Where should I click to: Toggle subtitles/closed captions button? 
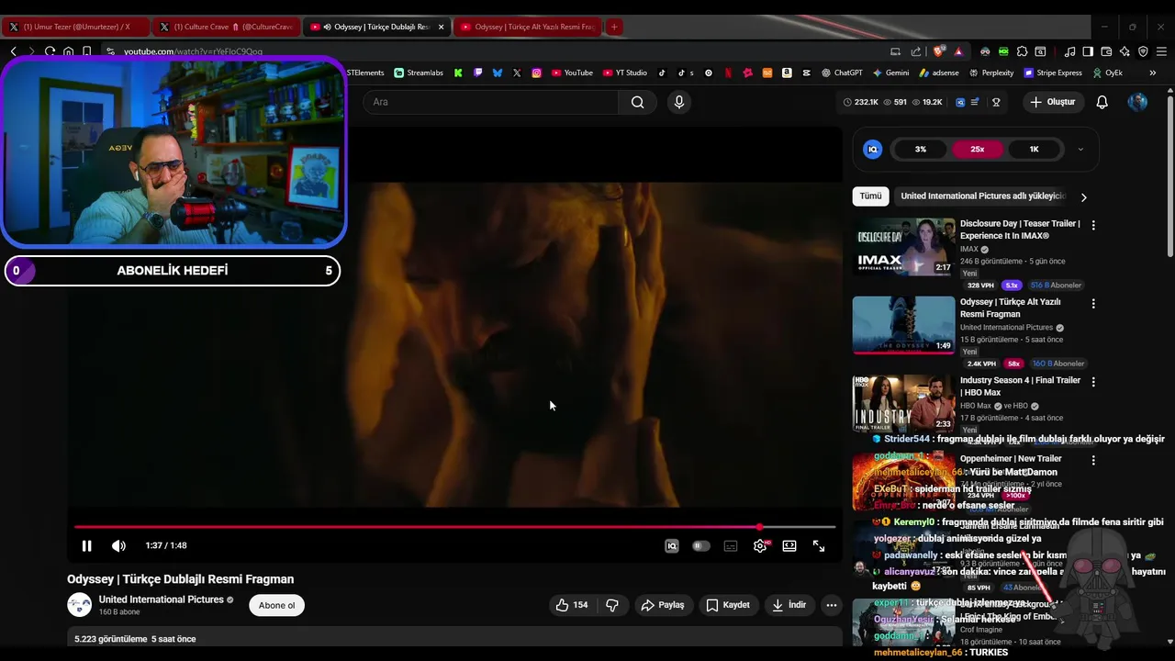[731, 545]
